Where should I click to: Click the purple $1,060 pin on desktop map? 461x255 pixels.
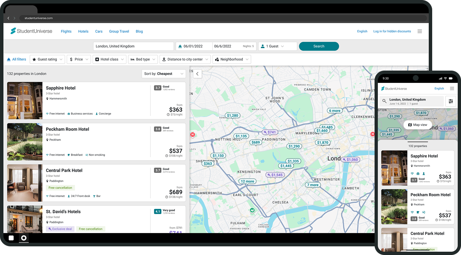(x=350, y=160)
